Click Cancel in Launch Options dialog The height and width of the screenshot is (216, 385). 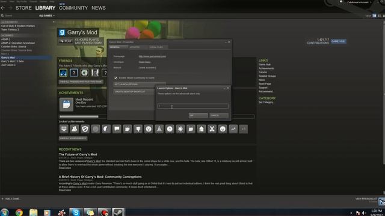[219, 115]
